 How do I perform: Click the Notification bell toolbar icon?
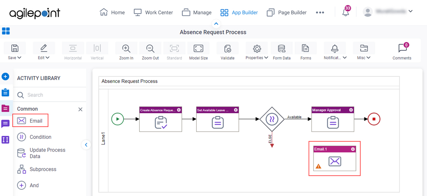click(x=335, y=48)
